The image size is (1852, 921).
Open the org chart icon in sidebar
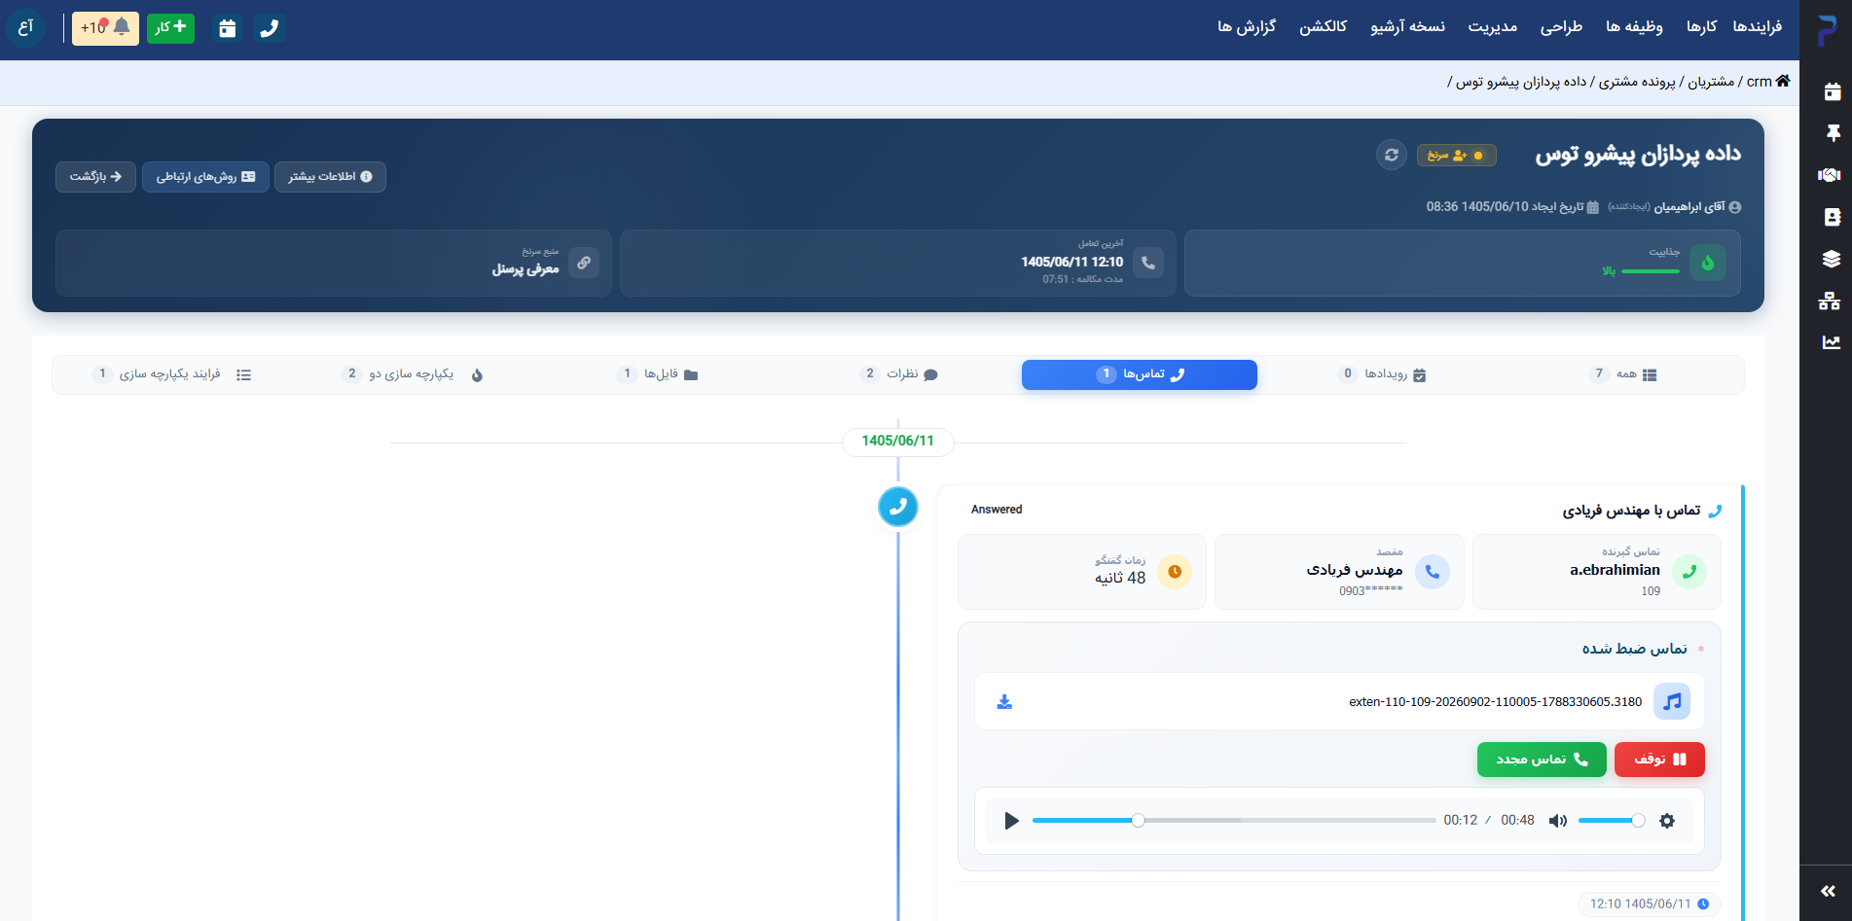click(1830, 301)
